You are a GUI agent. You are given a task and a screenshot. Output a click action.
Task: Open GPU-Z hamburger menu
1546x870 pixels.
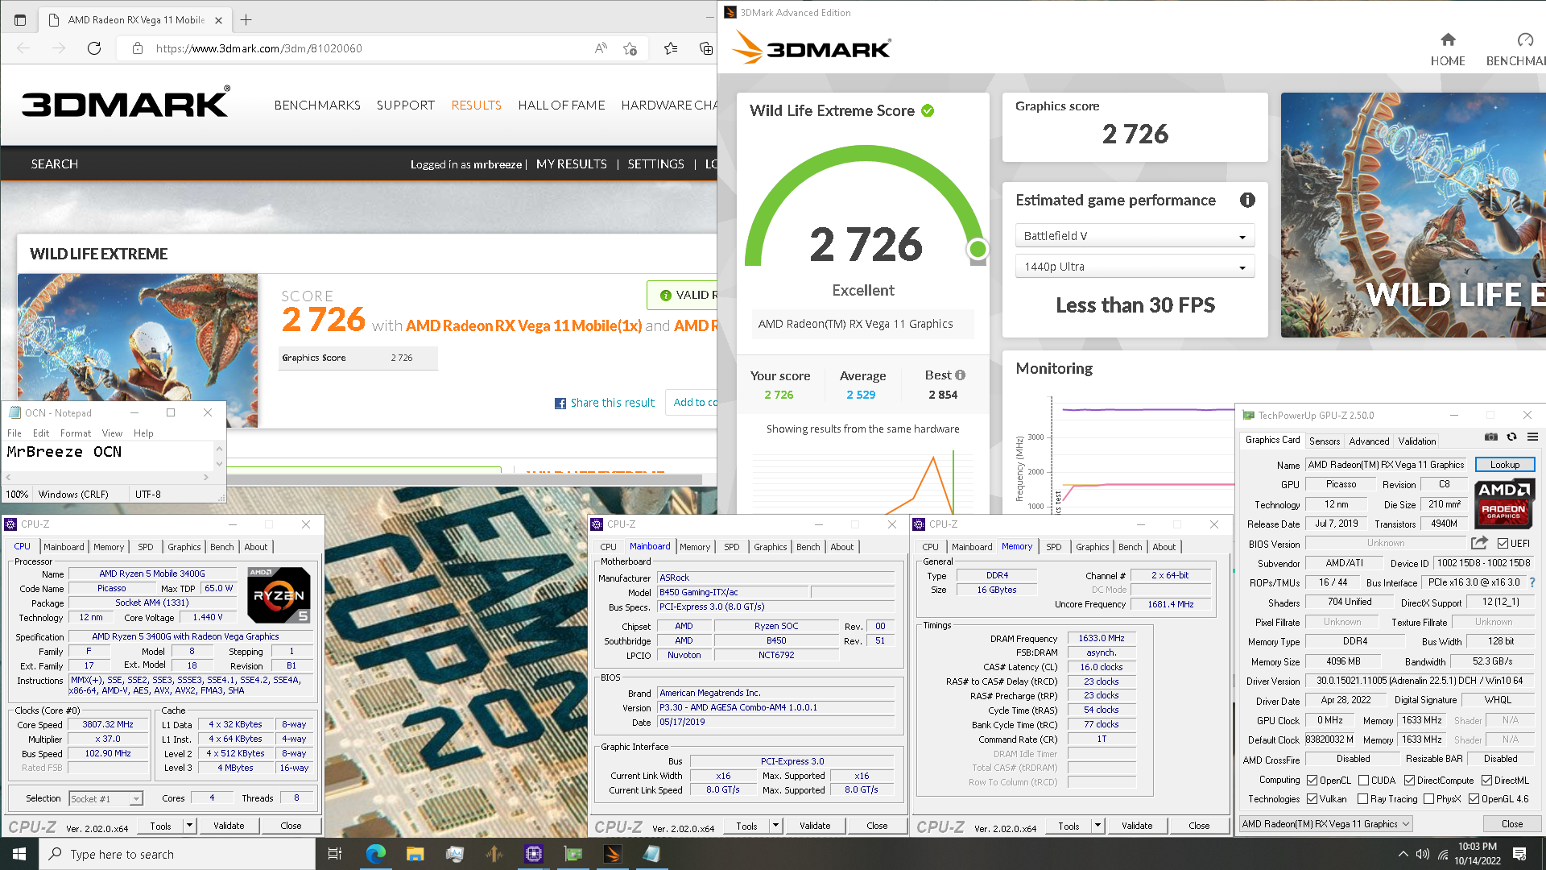pyautogui.click(x=1532, y=437)
